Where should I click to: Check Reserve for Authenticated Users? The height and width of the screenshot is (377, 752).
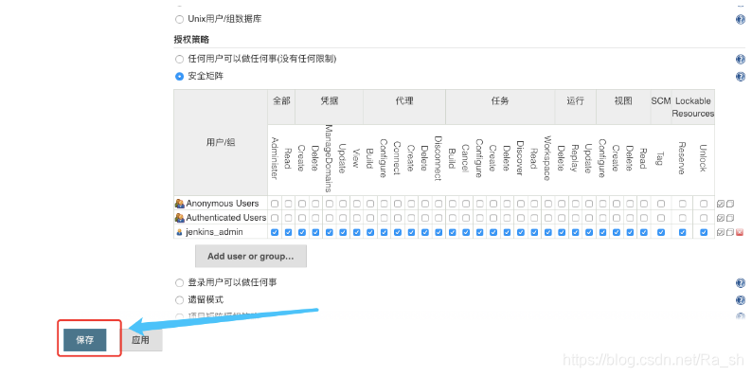[682, 218]
